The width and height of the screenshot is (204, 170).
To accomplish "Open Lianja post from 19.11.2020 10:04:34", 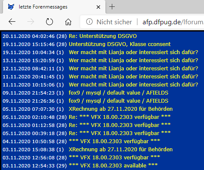I will [134, 52].
